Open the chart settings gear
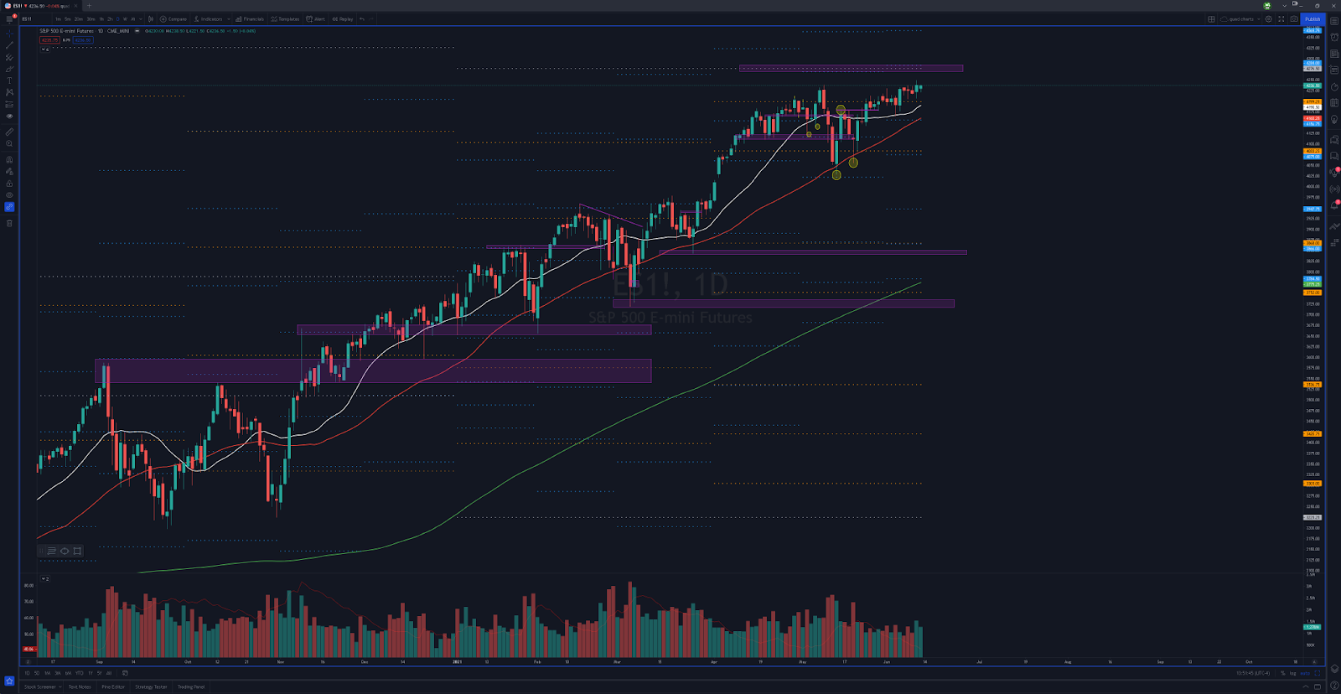This screenshot has width=1341, height=694. point(1269,18)
